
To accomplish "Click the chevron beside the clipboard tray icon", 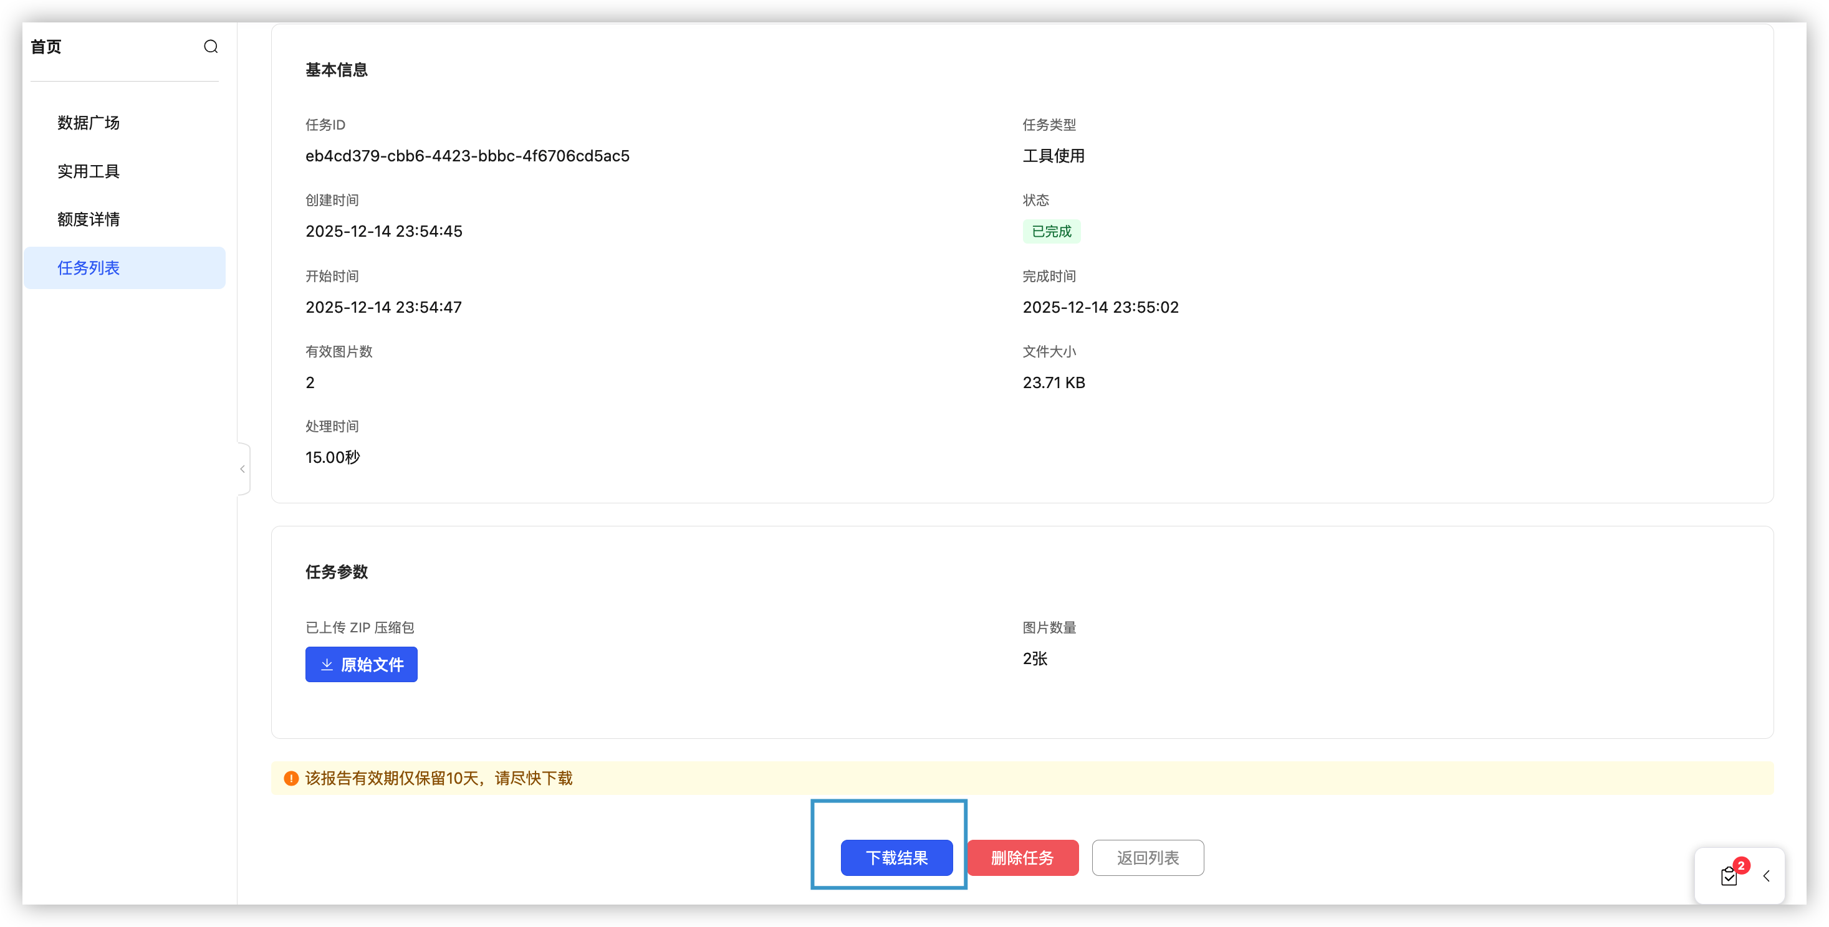I will coord(1767,877).
